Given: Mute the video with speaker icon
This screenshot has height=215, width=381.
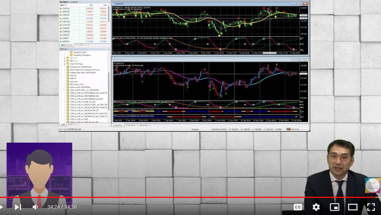Looking at the screenshot, I should (x=35, y=207).
